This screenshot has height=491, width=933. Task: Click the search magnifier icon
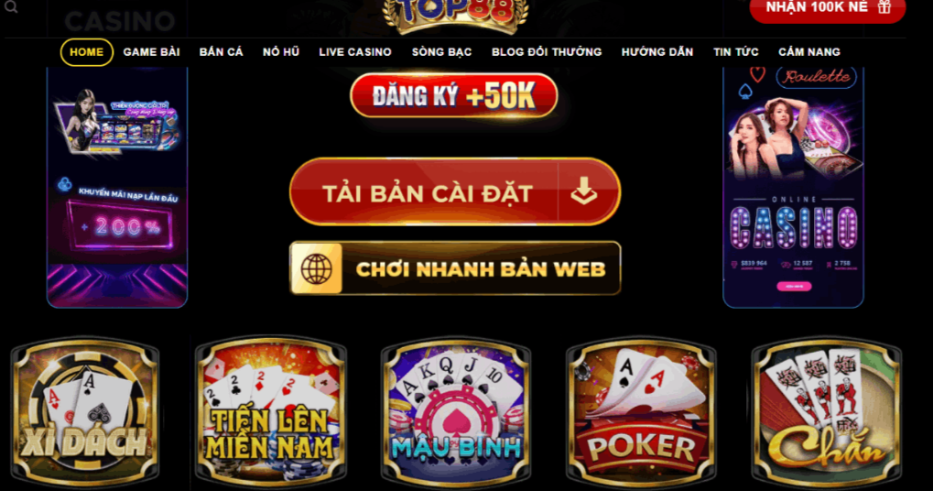pos(11,6)
